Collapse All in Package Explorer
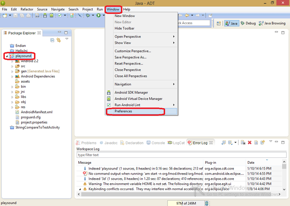Viewport: 290px width, 206px height. 52,40
